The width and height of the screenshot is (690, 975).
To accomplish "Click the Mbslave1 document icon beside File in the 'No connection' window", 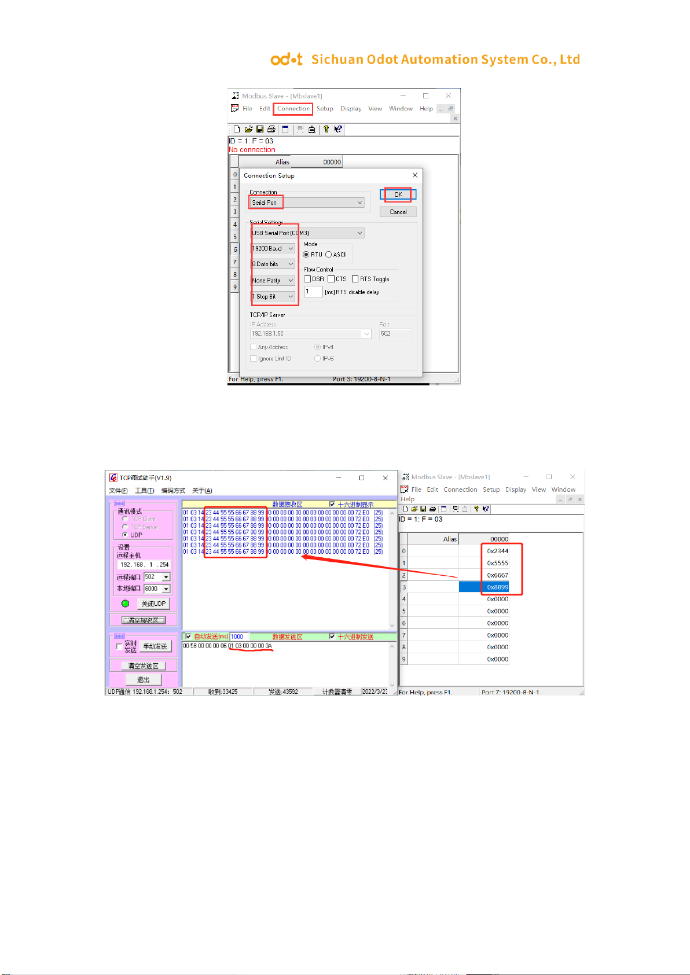I will [x=235, y=108].
